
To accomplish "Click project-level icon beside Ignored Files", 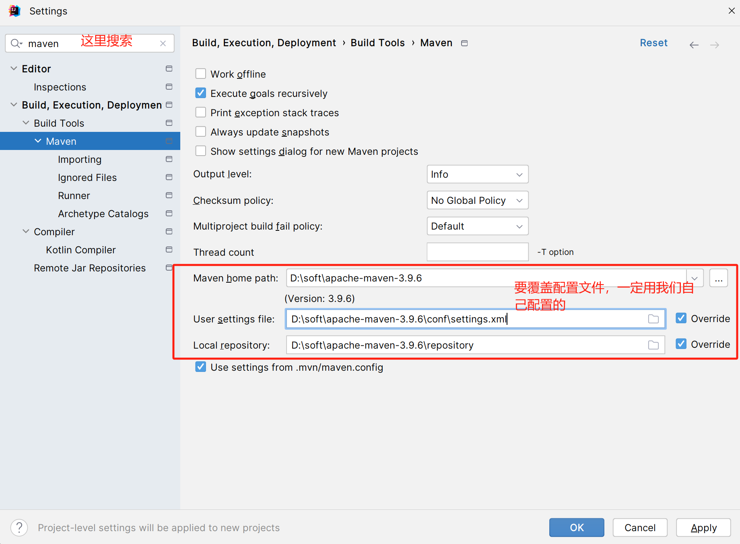I will click(x=169, y=177).
